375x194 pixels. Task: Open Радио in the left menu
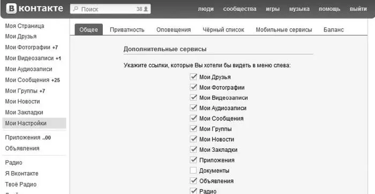click(13, 162)
